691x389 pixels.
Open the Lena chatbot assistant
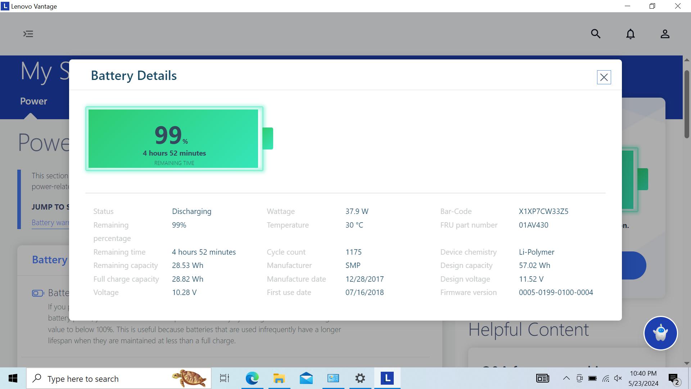(x=660, y=333)
